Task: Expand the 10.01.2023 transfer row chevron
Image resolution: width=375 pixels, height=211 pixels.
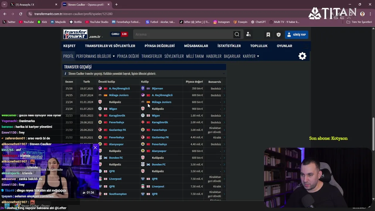Action: tap(224, 115)
